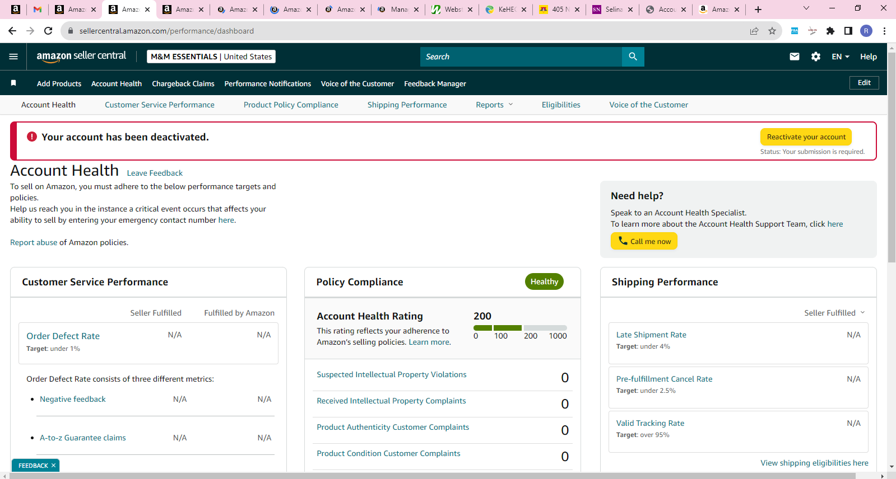Open Negative feedback metric link
Image resolution: width=896 pixels, height=479 pixels.
tap(73, 399)
